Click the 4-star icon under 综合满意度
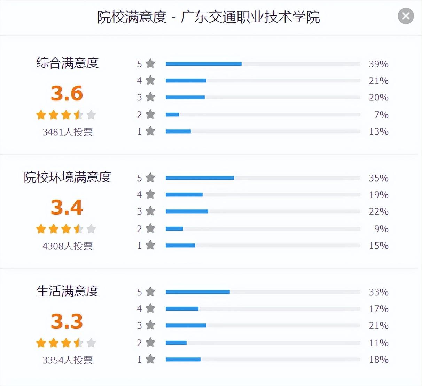 tap(150, 80)
